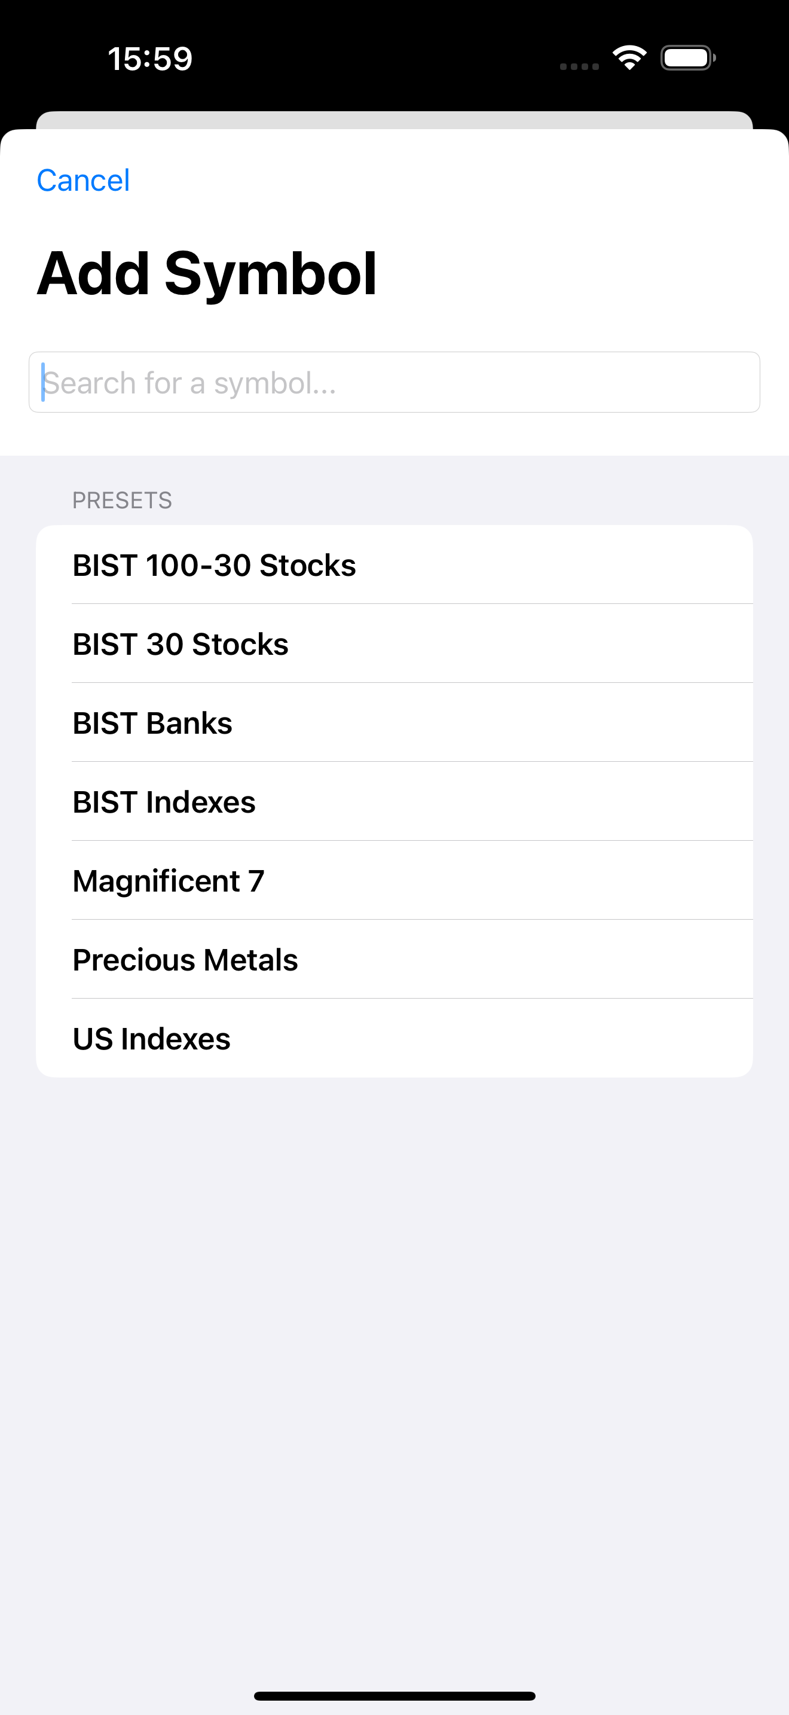Tap the Wi-Fi icon in the status bar
Image resolution: width=789 pixels, height=1715 pixels.
(x=629, y=58)
